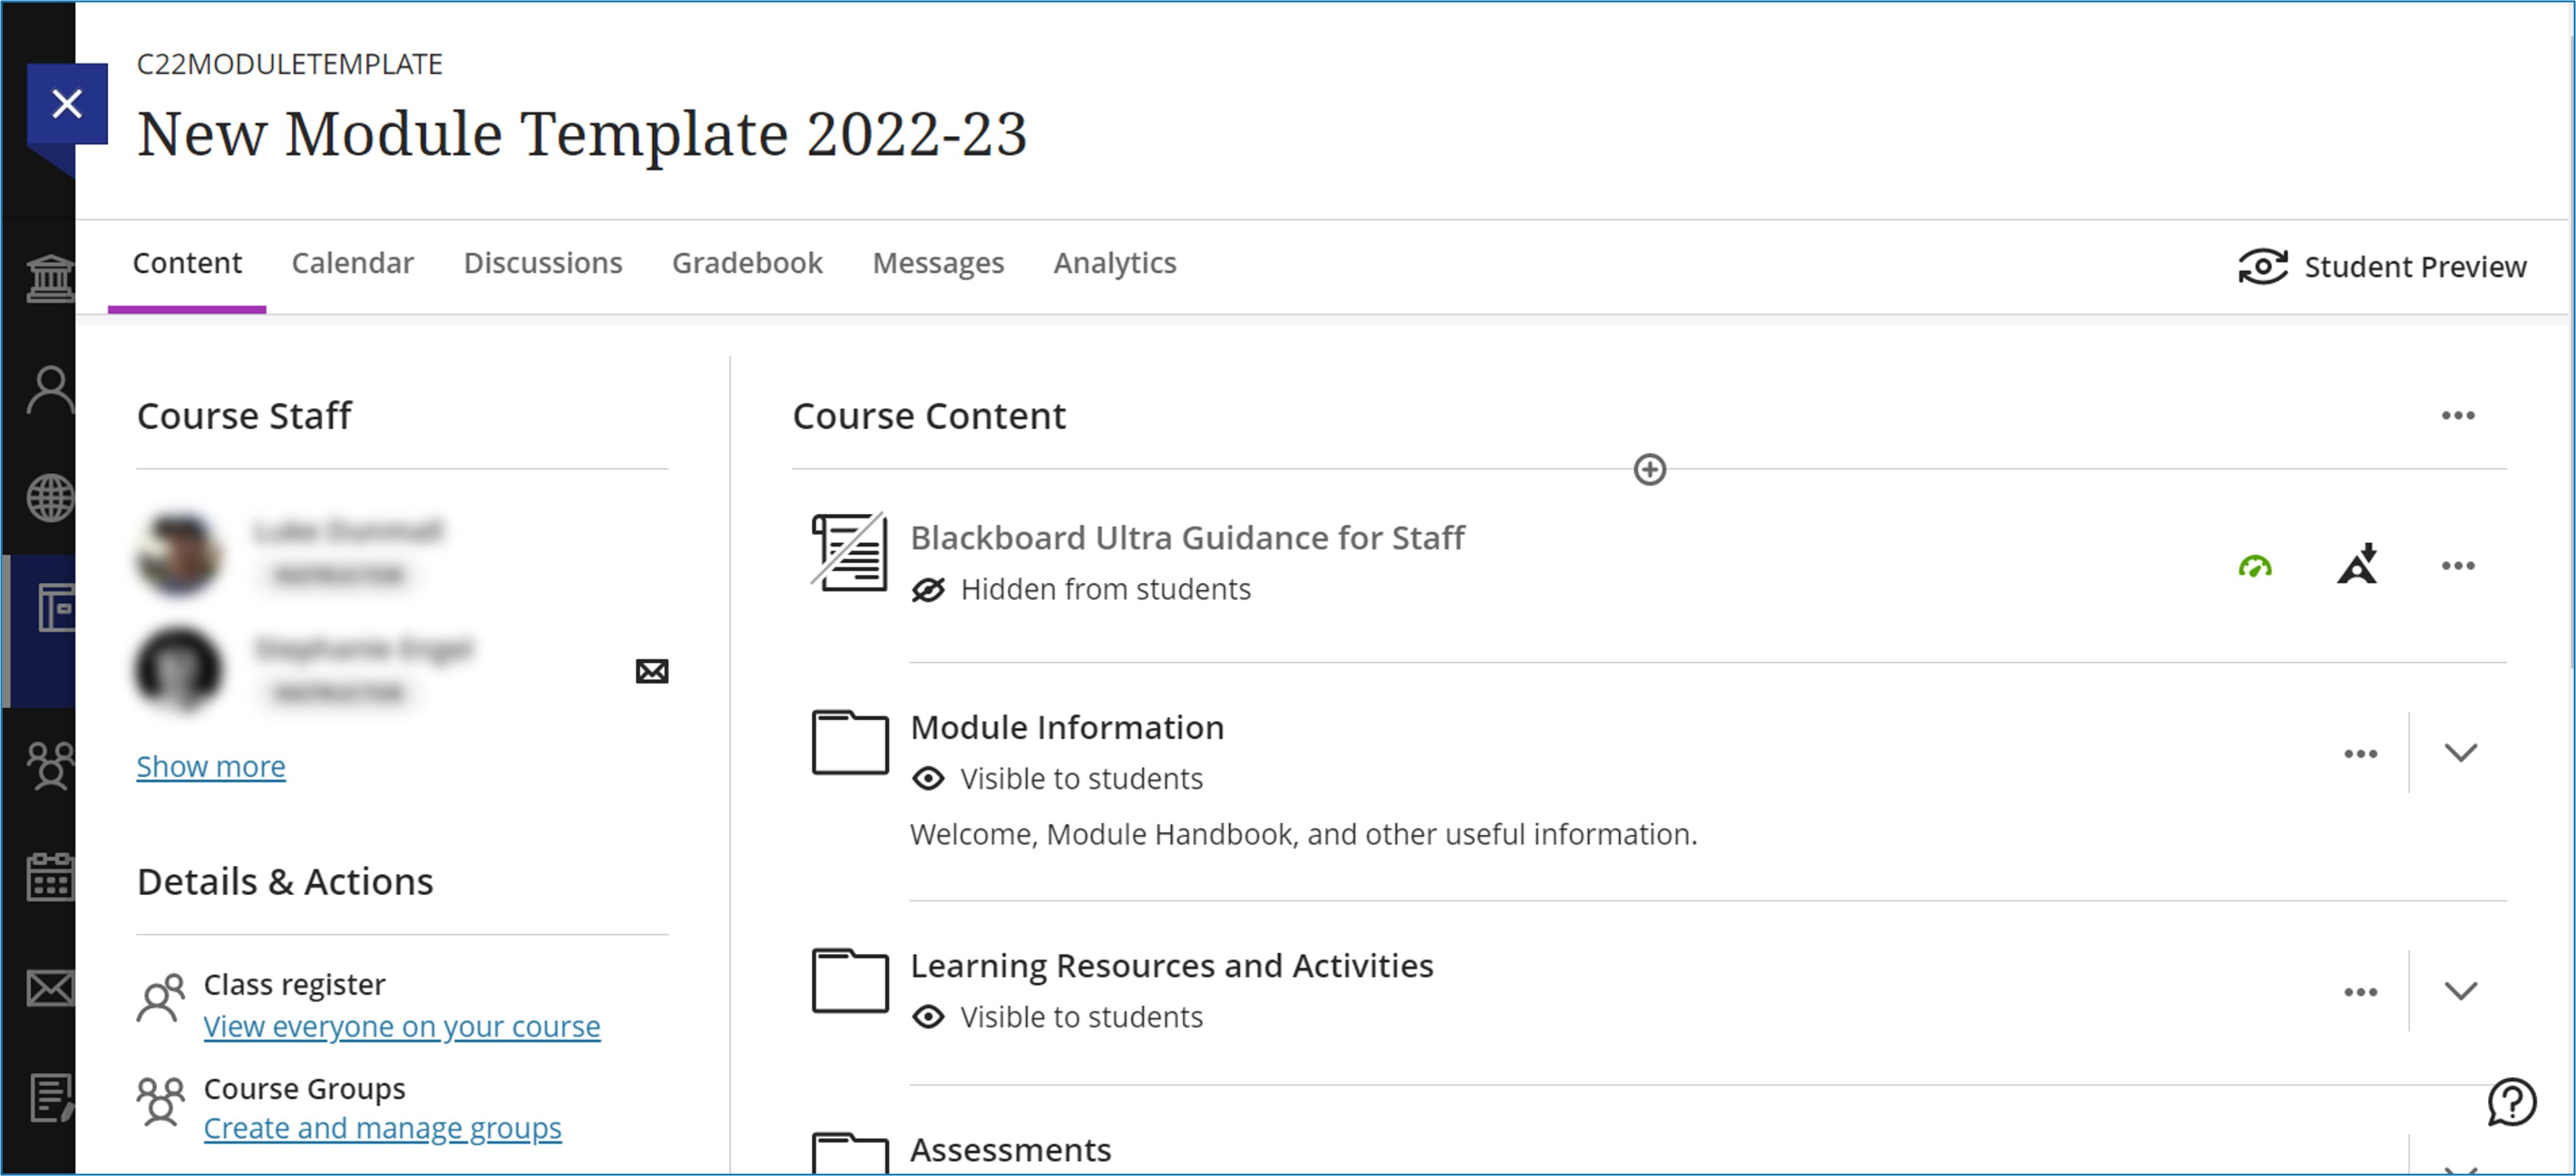This screenshot has height=1176, width=2576.
Task: Open the Profile person icon in sidebar
Action: (x=49, y=390)
